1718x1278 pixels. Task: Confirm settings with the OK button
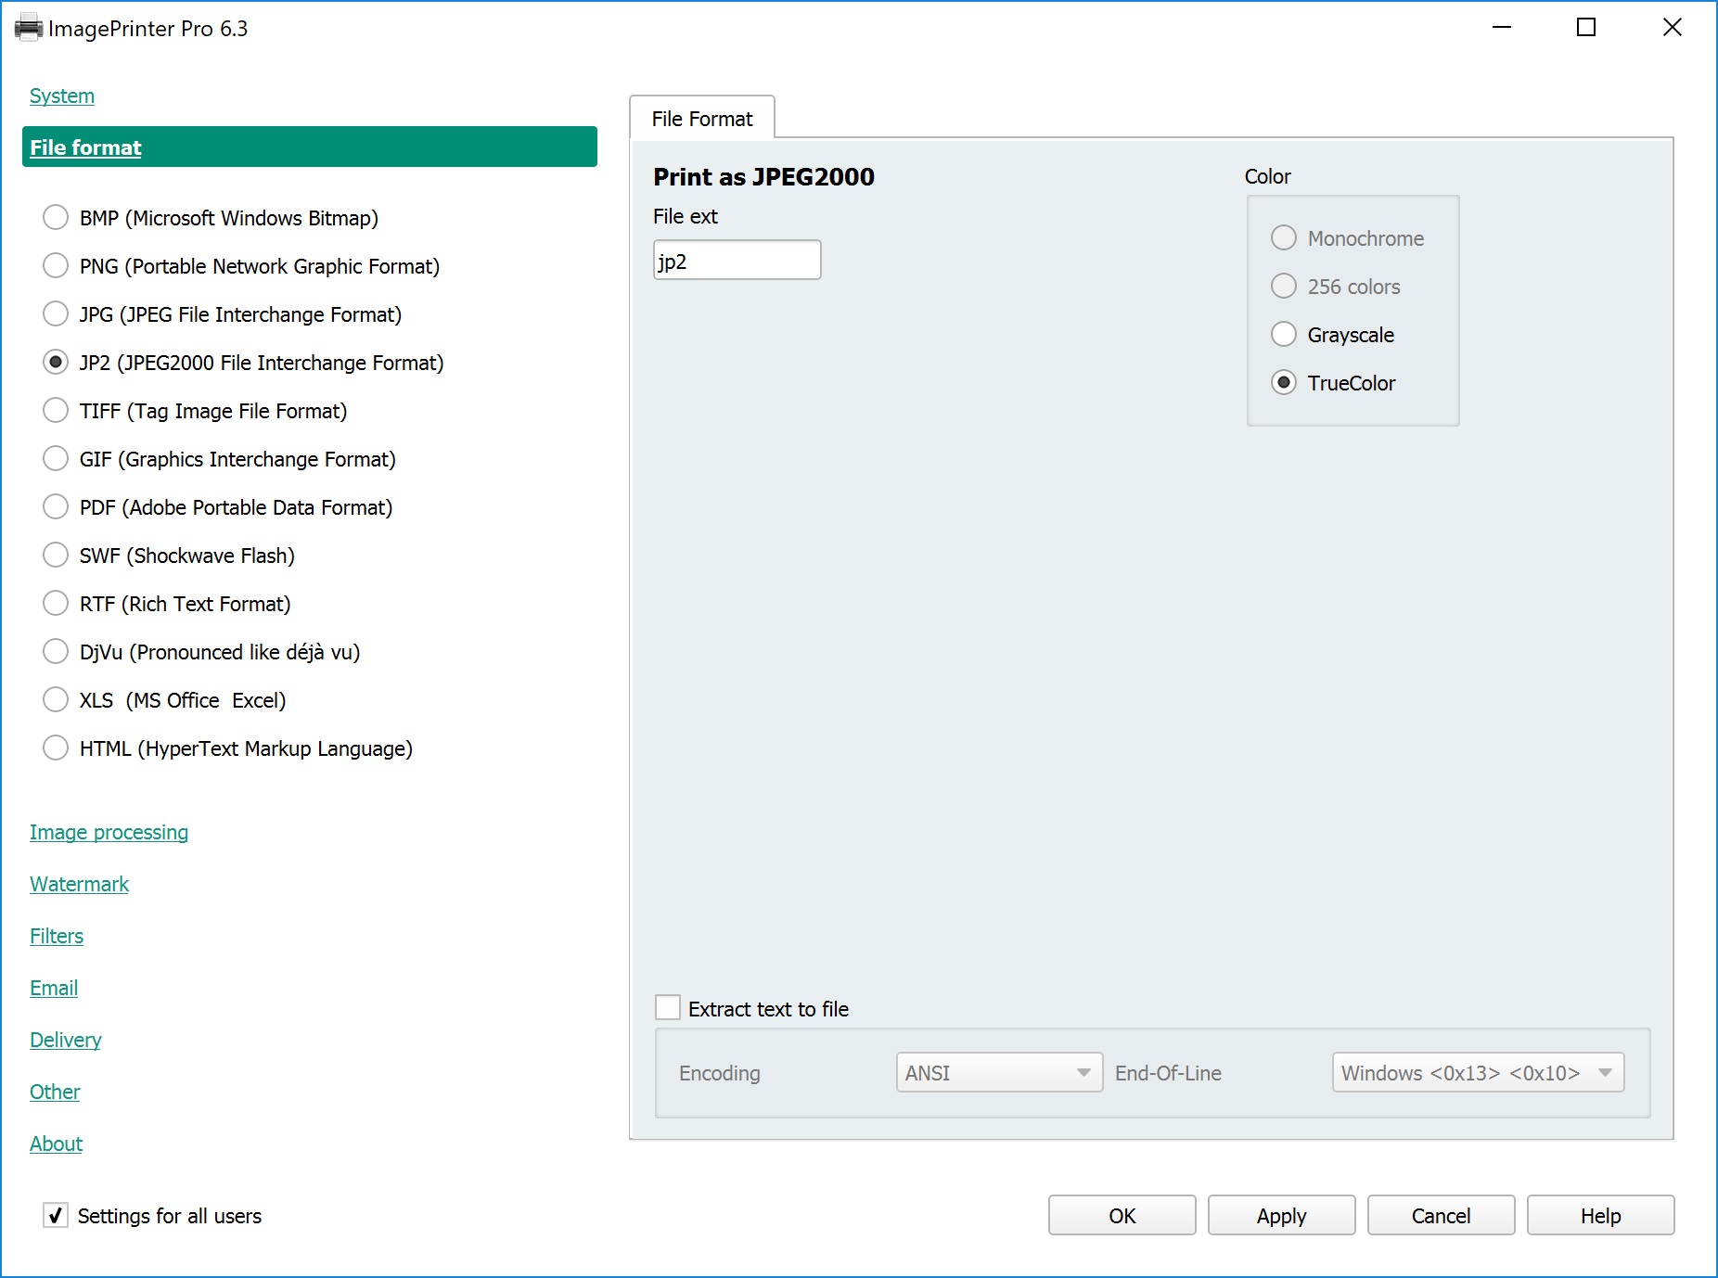pyautogui.click(x=1122, y=1216)
